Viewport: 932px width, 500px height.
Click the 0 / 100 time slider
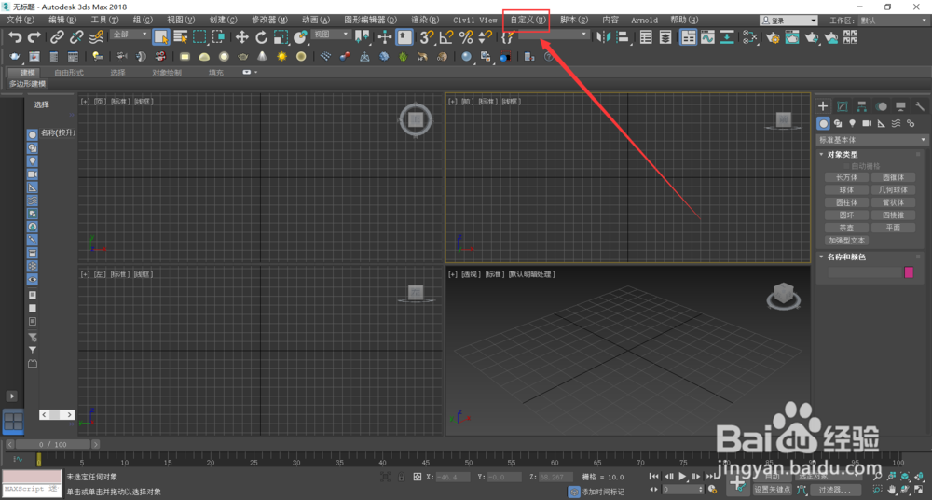click(x=53, y=445)
